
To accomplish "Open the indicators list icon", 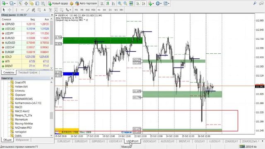I will [x=150, y=3].
